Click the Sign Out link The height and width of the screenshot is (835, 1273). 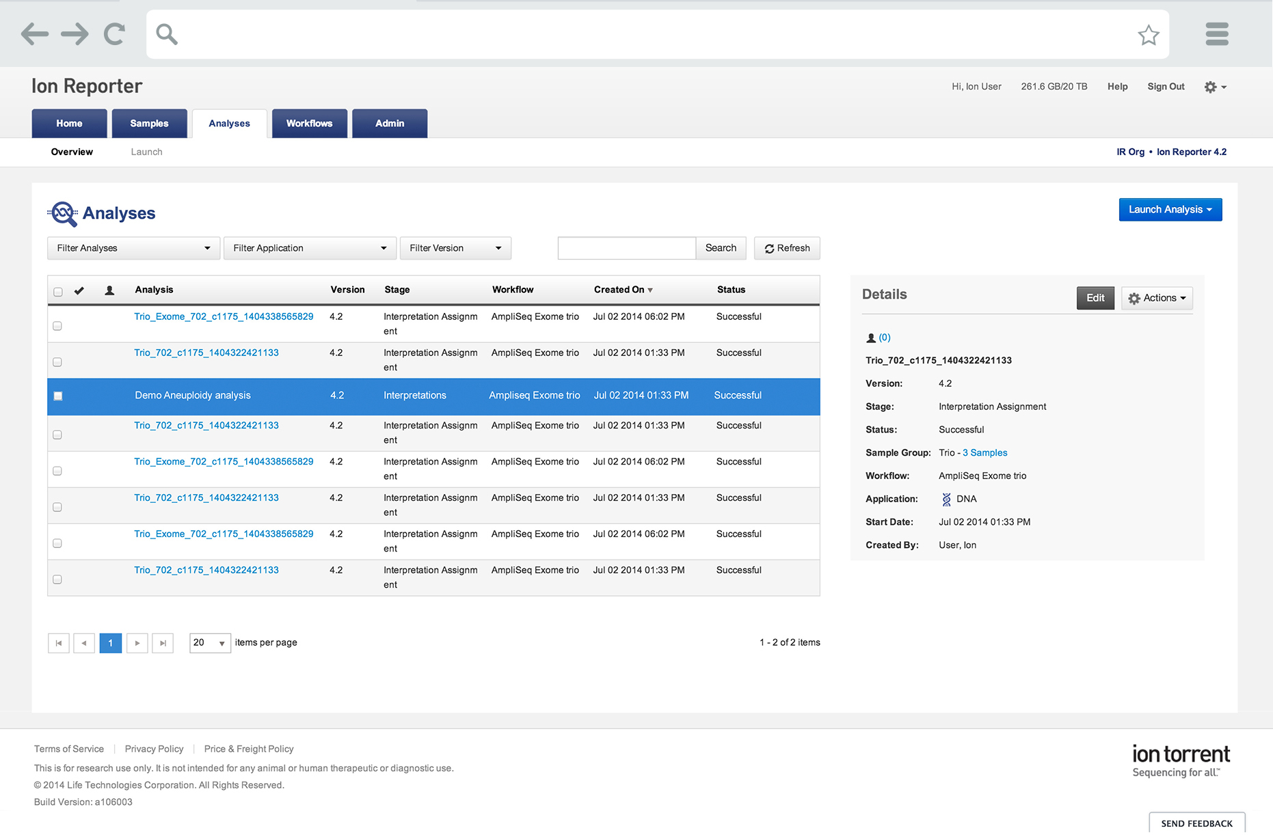[1166, 87]
